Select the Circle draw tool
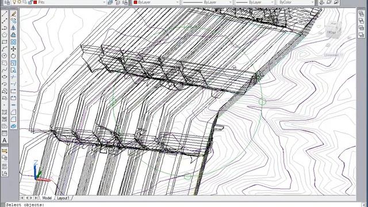The width and height of the screenshot is (368, 207). 5,56
